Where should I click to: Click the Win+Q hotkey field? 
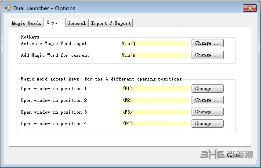coord(155,43)
